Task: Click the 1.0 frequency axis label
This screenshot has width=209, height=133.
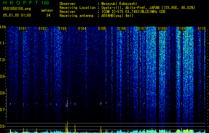Action: 3,60
